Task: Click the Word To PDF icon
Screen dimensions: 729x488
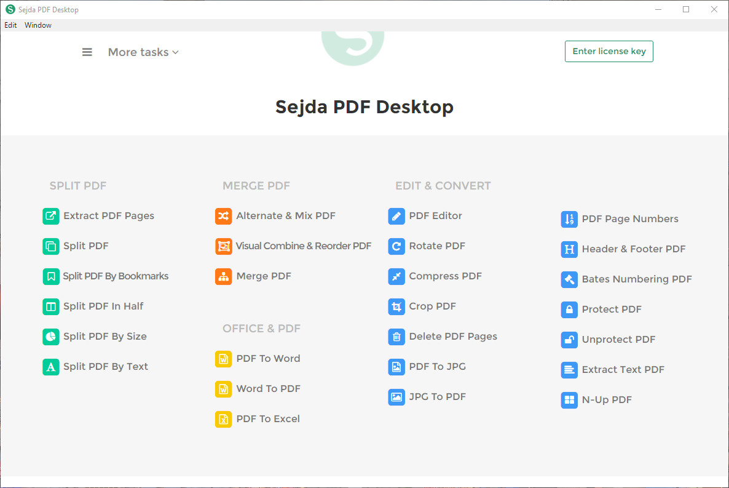Action: click(x=224, y=389)
